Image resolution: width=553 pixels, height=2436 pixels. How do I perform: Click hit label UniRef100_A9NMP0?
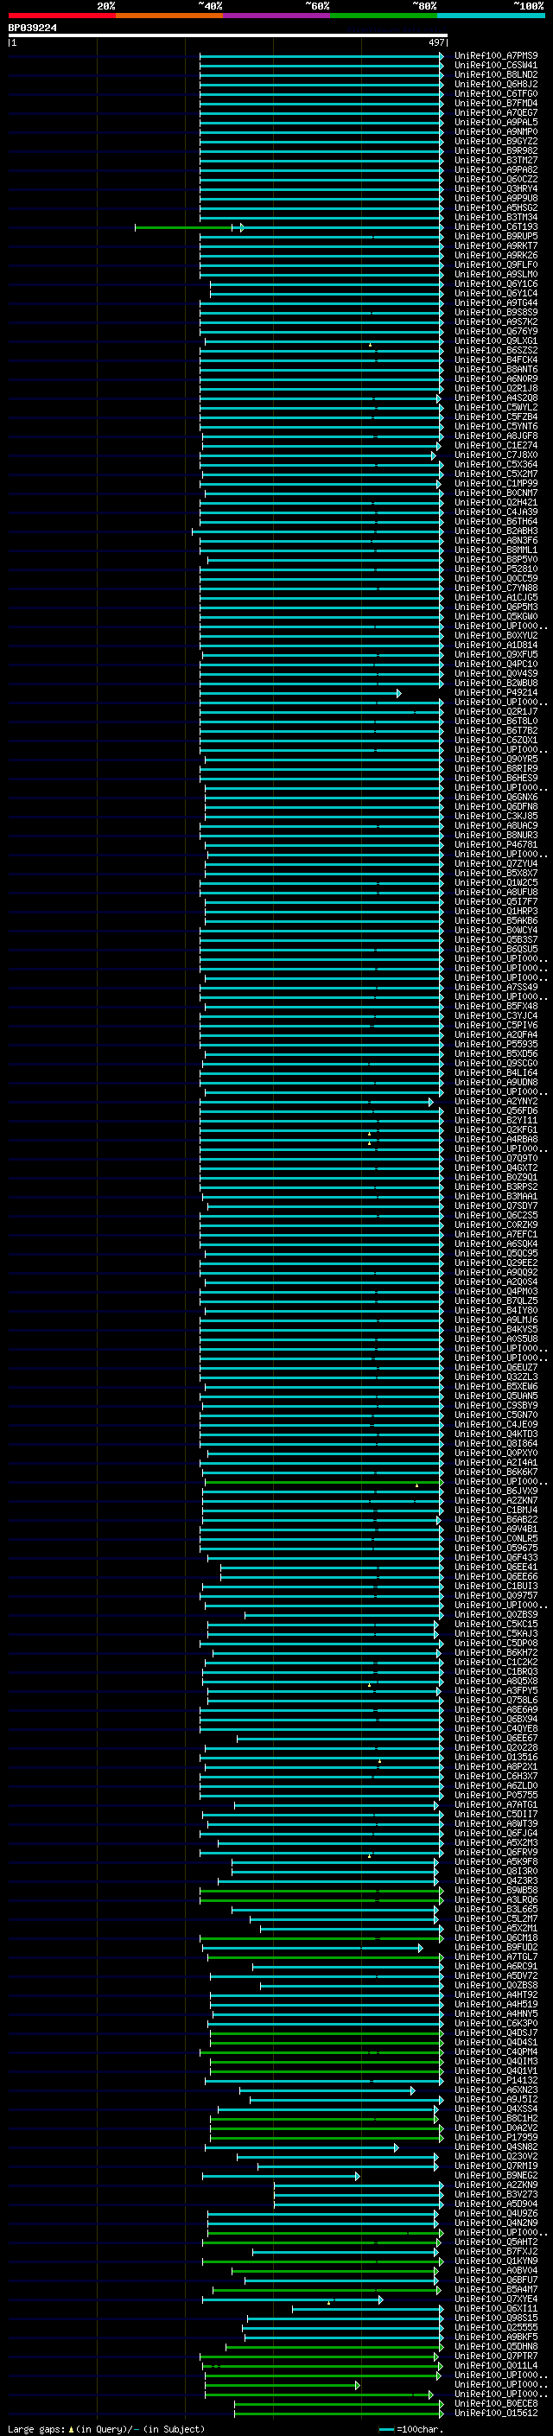pos(496,131)
